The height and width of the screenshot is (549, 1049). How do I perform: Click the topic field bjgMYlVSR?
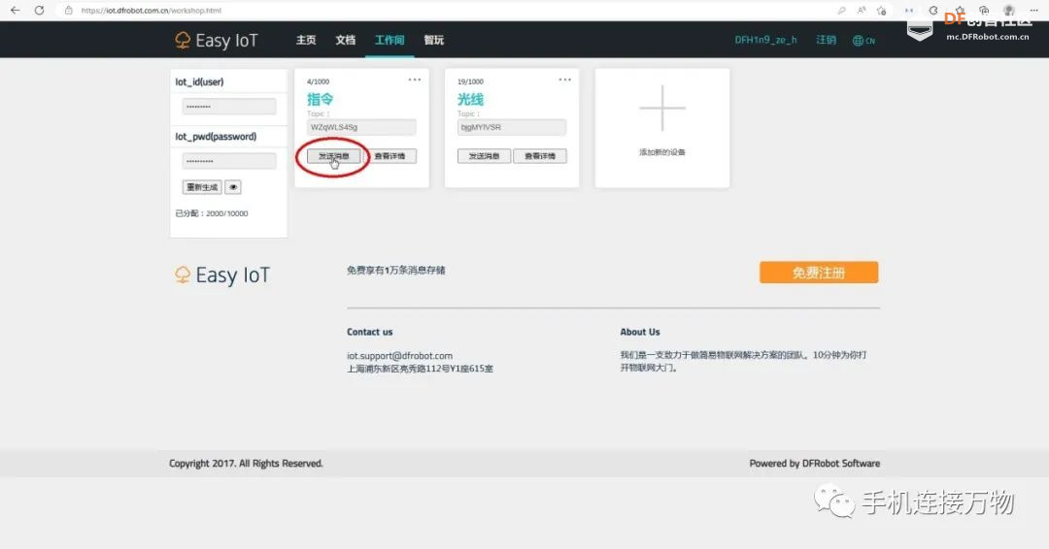(x=512, y=127)
